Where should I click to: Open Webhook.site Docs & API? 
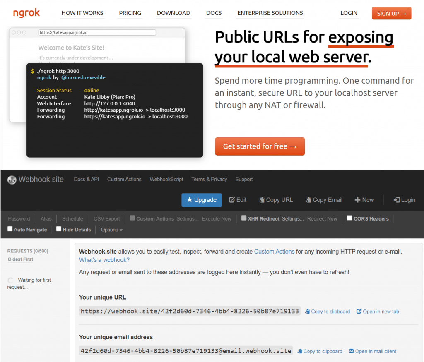(86, 180)
